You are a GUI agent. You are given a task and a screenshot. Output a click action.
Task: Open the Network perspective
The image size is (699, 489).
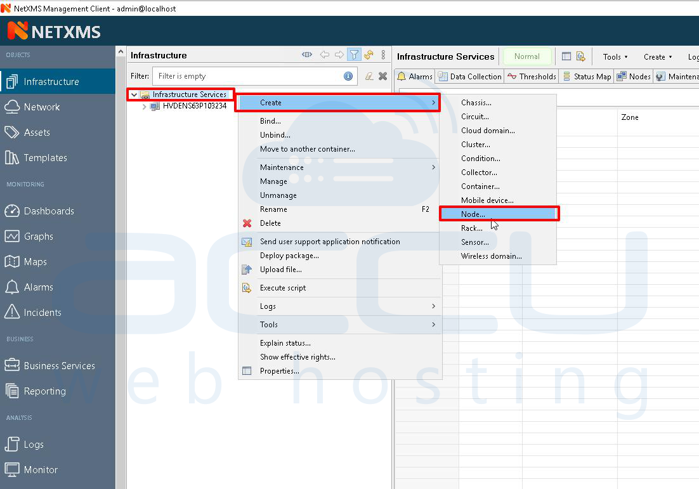(58, 107)
